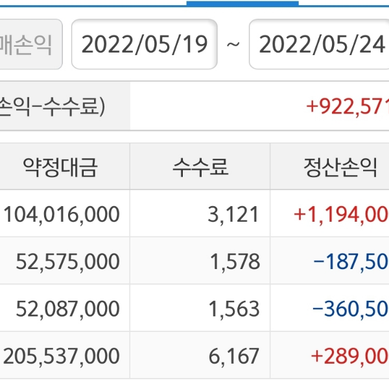This screenshot has height=389, width=389.
Task: Click the 손익-수수료 summary label
Action: 52,106
